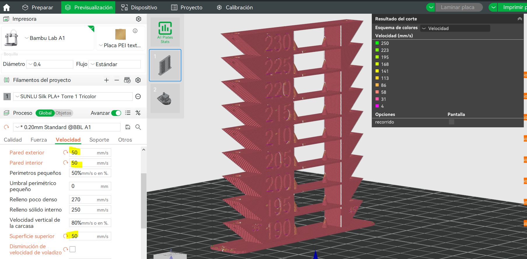Click the Laminar placa button

[x=457, y=7]
